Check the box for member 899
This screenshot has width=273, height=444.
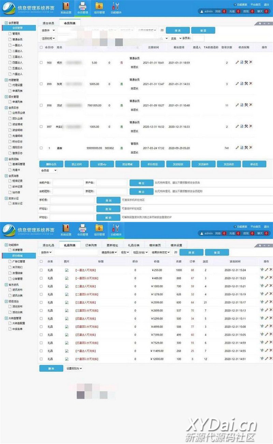click(x=41, y=84)
